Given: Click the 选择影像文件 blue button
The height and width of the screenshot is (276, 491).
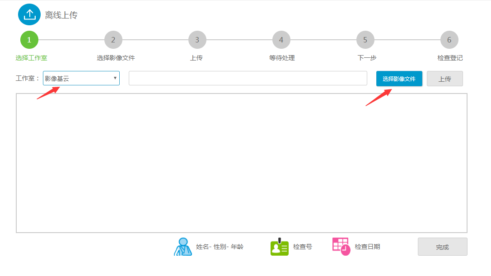Looking at the screenshot, I should [x=399, y=79].
